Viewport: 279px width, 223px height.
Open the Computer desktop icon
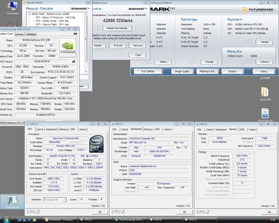pos(12,8)
